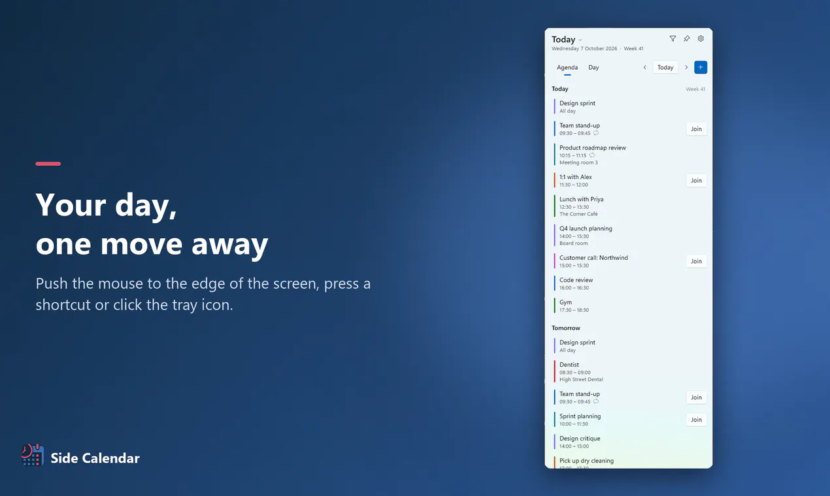Image resolution: width=830 pixels, height=496 pixels.
Task: Click recurrence icon on today's 09:30 Team stand-up
Action: click(596, 133)
